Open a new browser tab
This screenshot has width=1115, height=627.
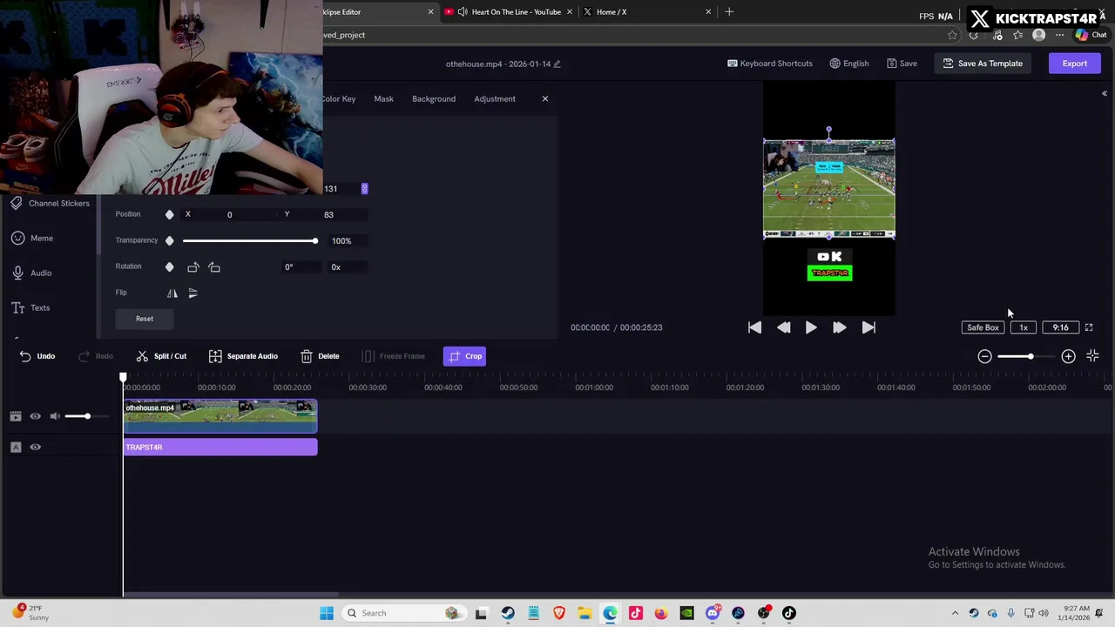coord(729,12)
